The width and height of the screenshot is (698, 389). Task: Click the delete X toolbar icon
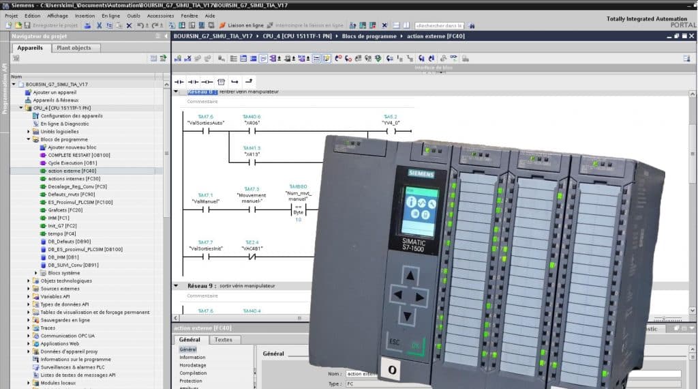tap(129, 25)
